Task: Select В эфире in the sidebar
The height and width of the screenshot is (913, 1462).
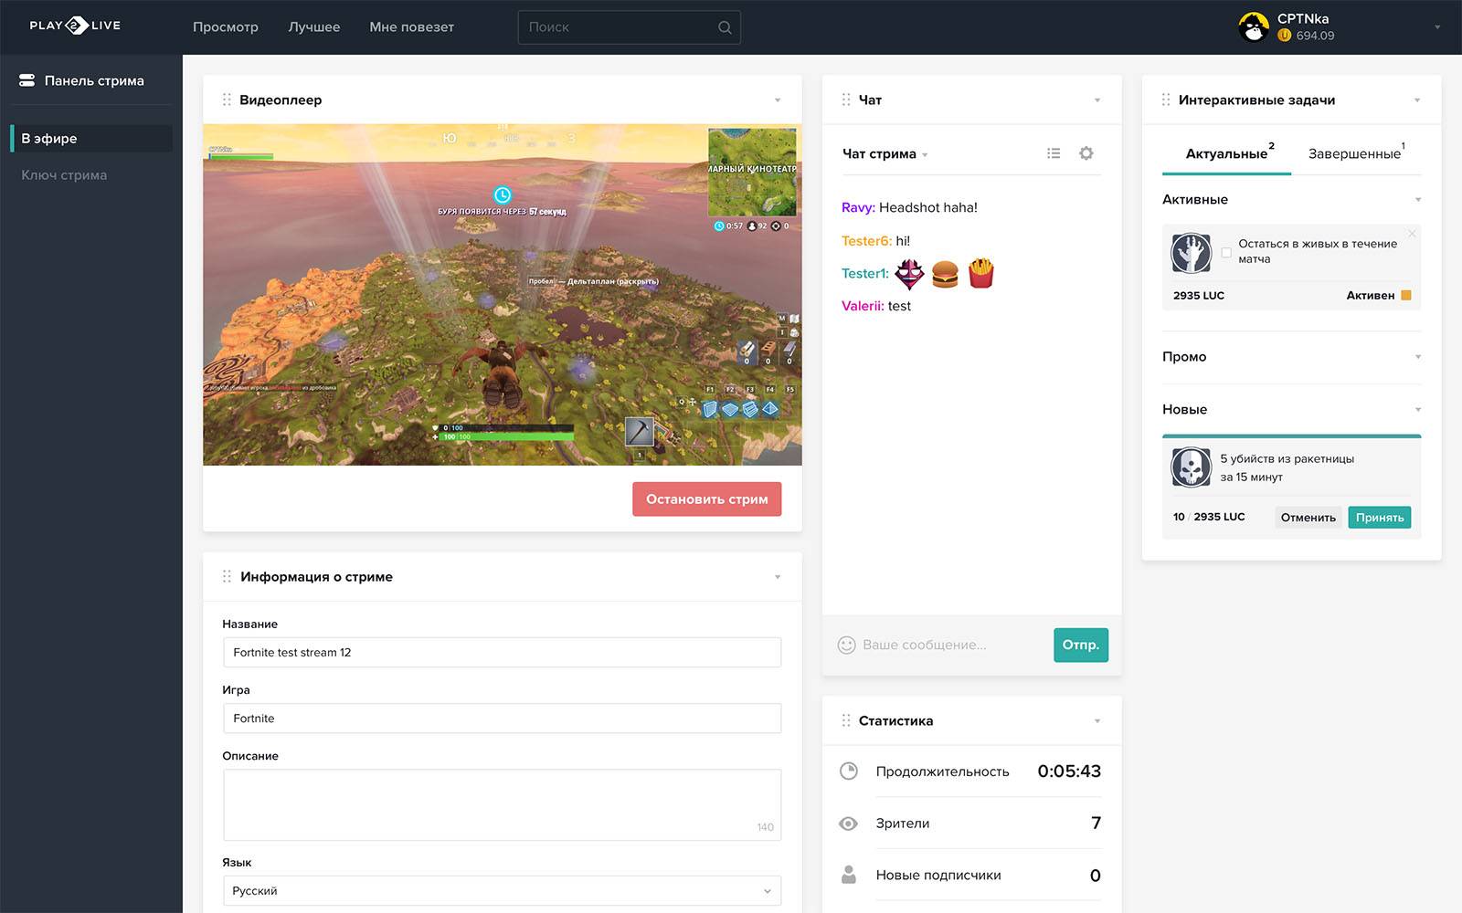Action: tap(90, 138)
